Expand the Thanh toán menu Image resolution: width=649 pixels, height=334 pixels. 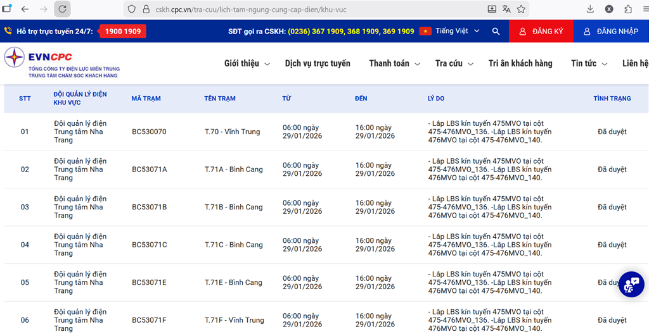(394, 63)
